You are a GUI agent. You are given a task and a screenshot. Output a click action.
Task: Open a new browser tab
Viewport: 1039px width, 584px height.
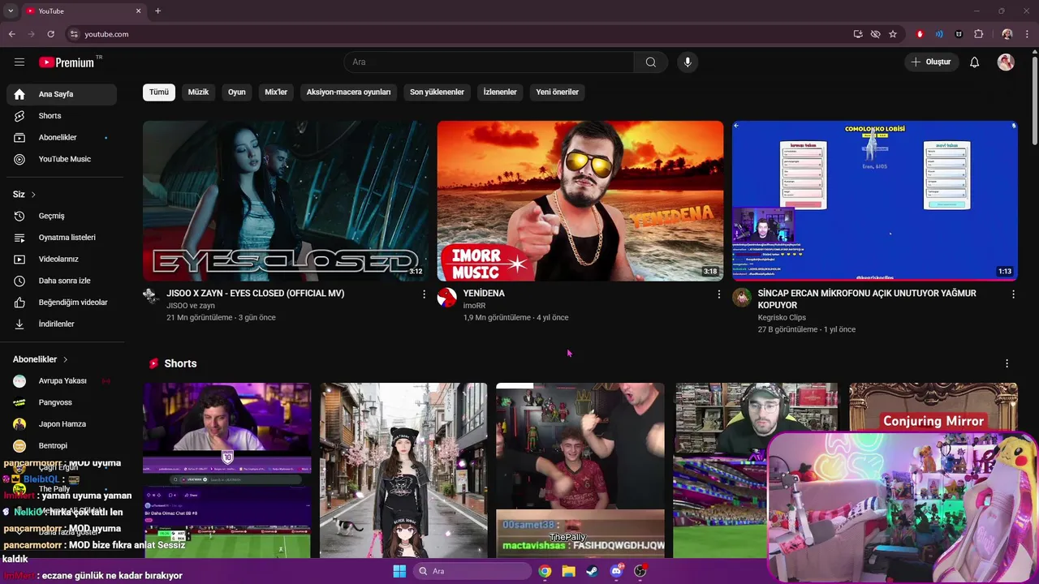pos(157,11)
